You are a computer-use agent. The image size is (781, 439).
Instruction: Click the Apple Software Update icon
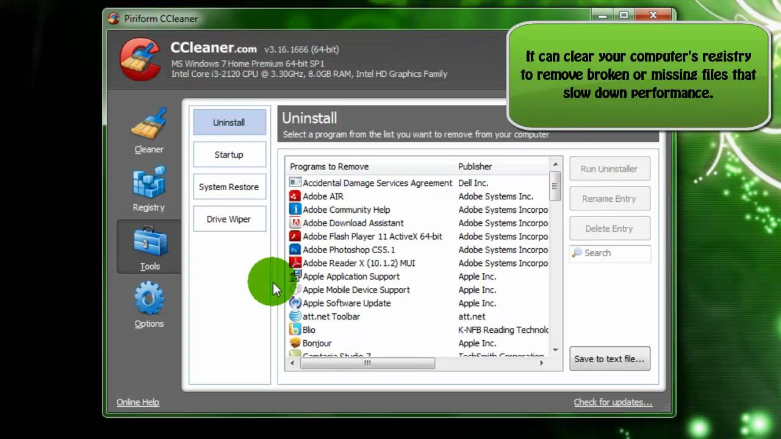(295, 303)
